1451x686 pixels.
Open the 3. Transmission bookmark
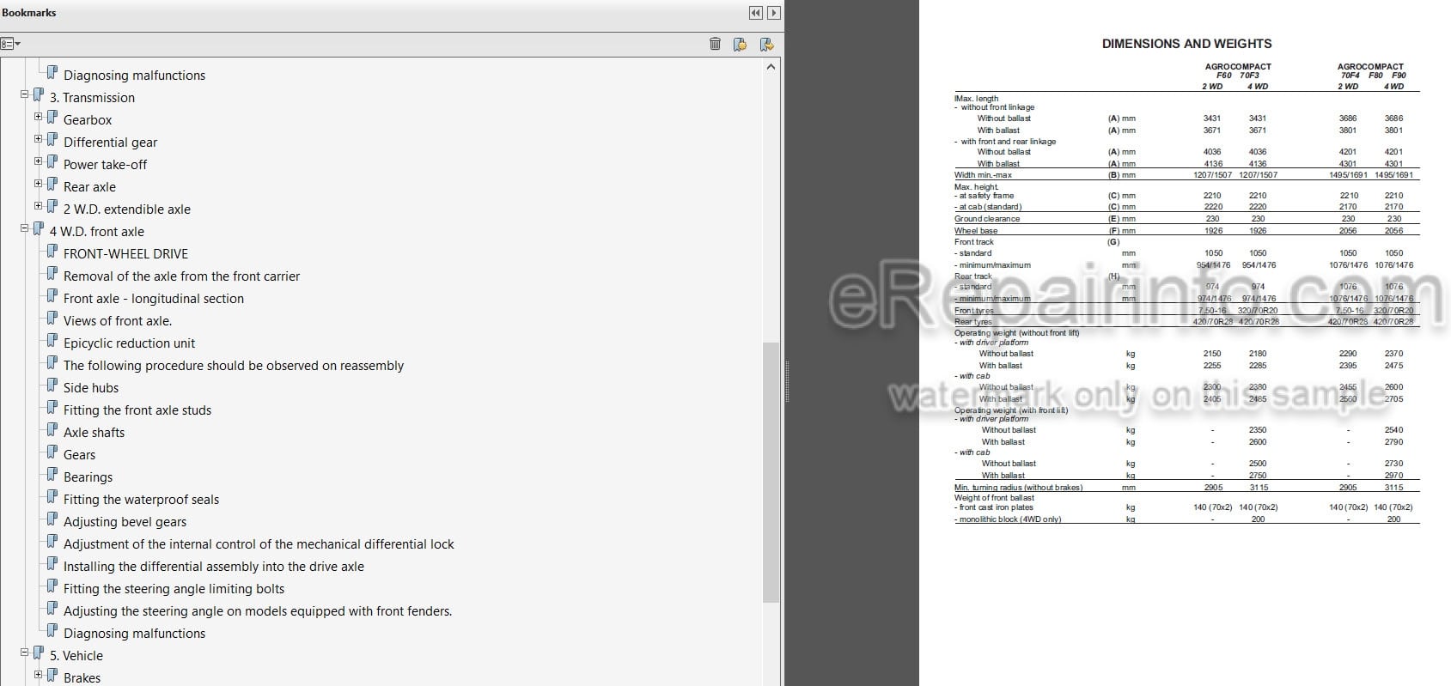tap(92, 98)
